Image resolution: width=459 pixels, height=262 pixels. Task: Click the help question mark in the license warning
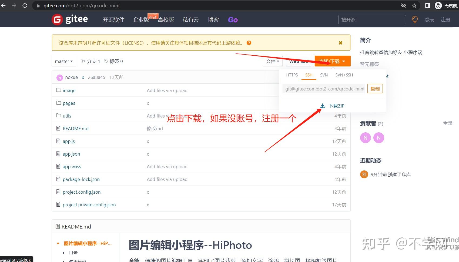pyautogui.click(x=249, y=43)
